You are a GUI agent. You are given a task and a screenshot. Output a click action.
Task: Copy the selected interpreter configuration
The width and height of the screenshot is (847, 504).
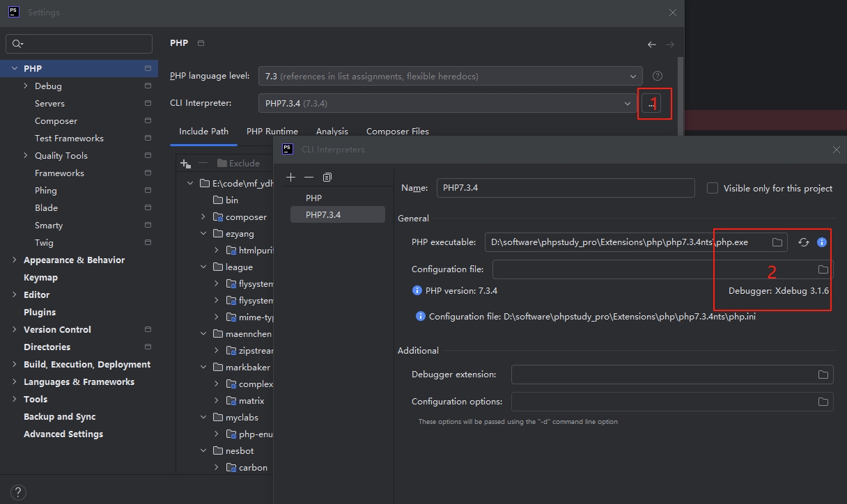pos(327,177)
